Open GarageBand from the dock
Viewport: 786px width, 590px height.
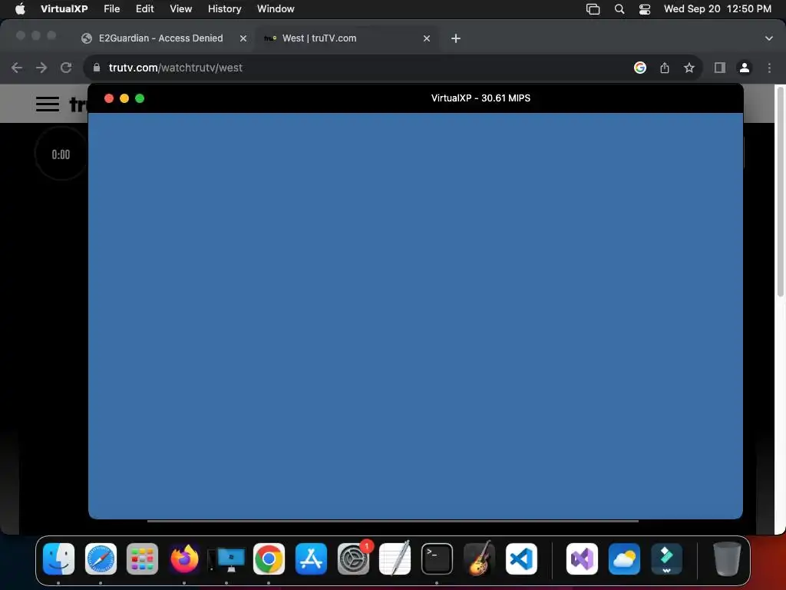479,559
